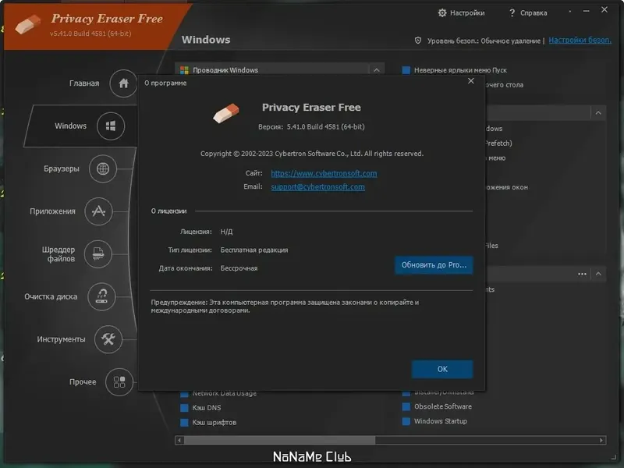Screen dimensions: 624x468
Task: Toggle the Obsolete Software checkbox
Action: pyautogui.click(x=406, y=406)
